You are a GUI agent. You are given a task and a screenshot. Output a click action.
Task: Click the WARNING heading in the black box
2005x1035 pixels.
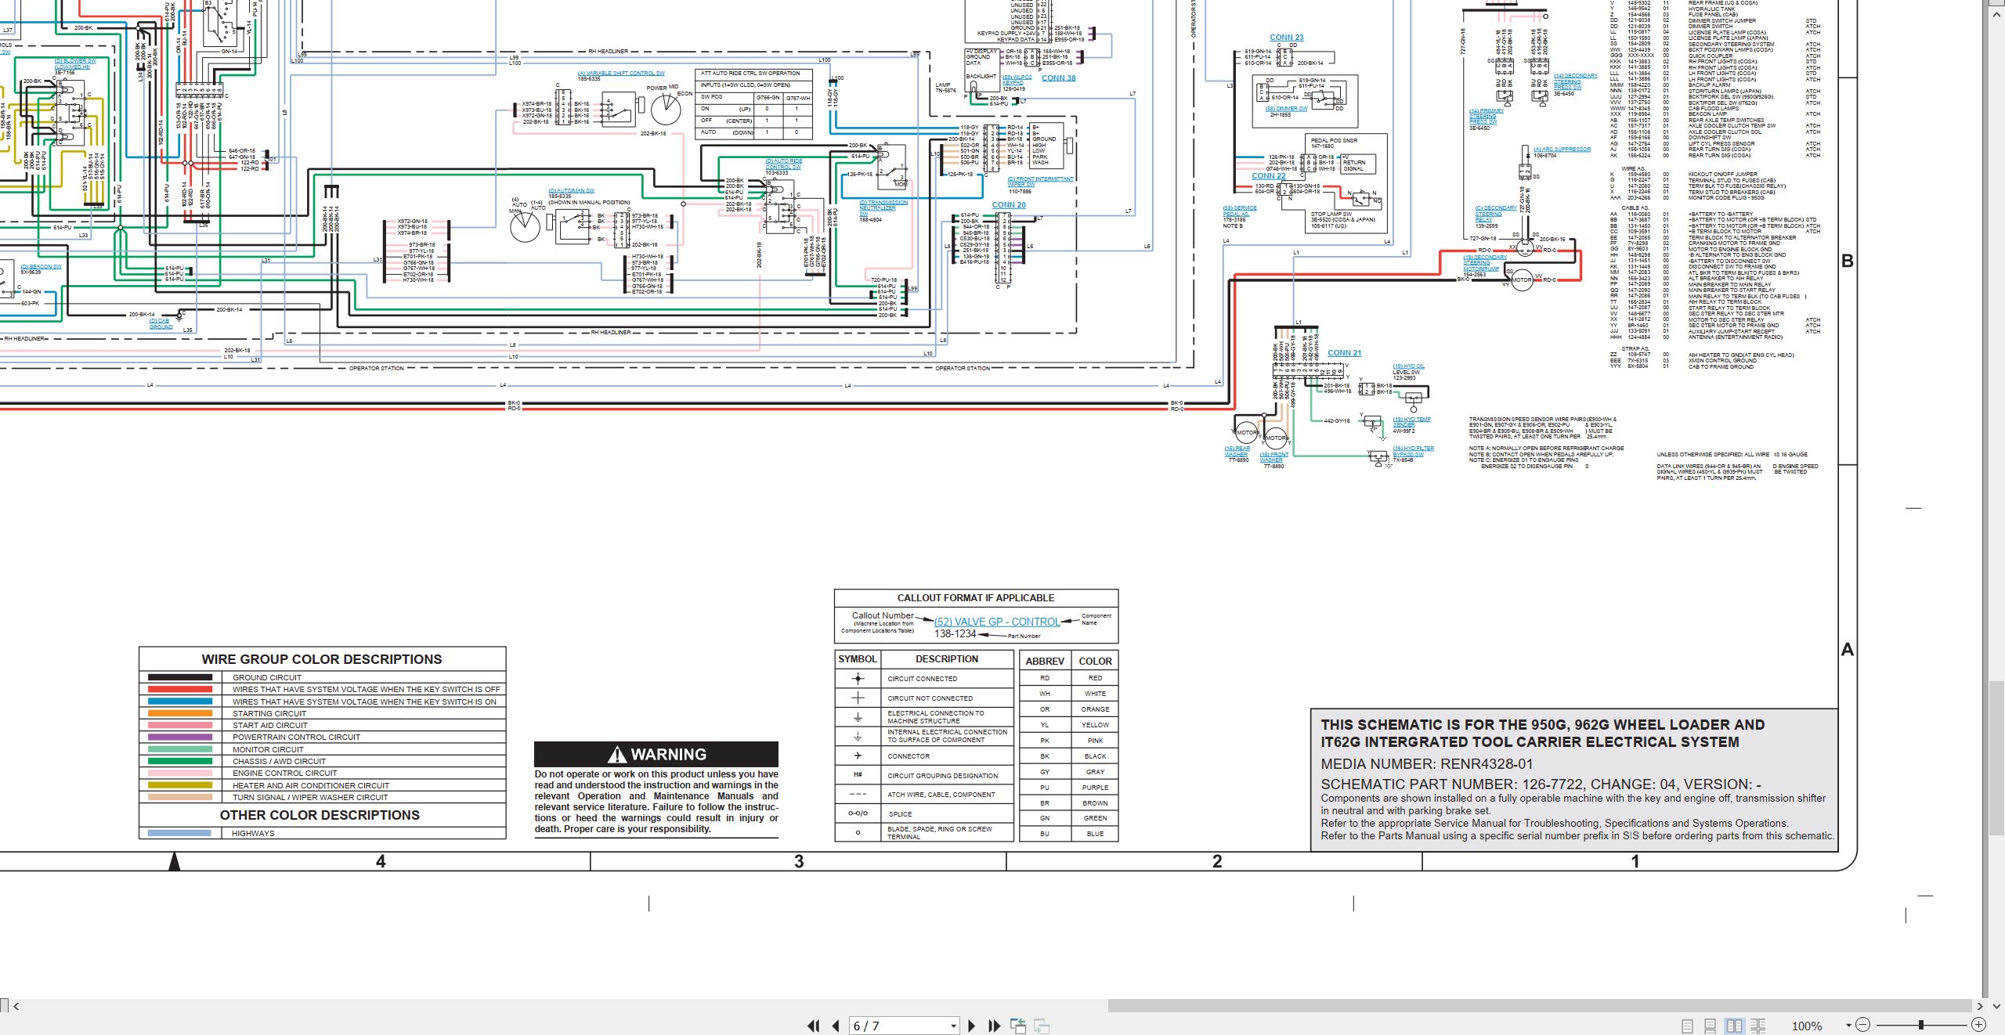click(656, 754)
